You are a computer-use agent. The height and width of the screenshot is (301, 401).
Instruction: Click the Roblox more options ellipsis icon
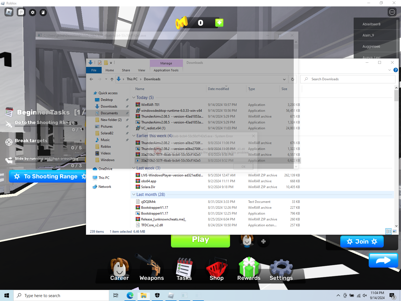[x=392, y=12]
